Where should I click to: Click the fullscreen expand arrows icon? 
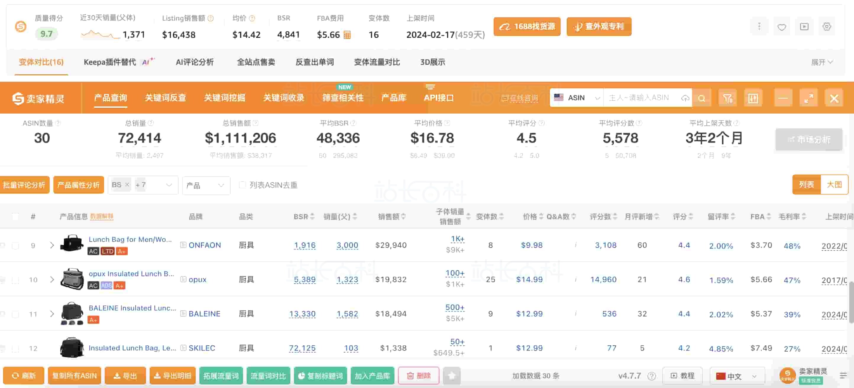(808, 98)
